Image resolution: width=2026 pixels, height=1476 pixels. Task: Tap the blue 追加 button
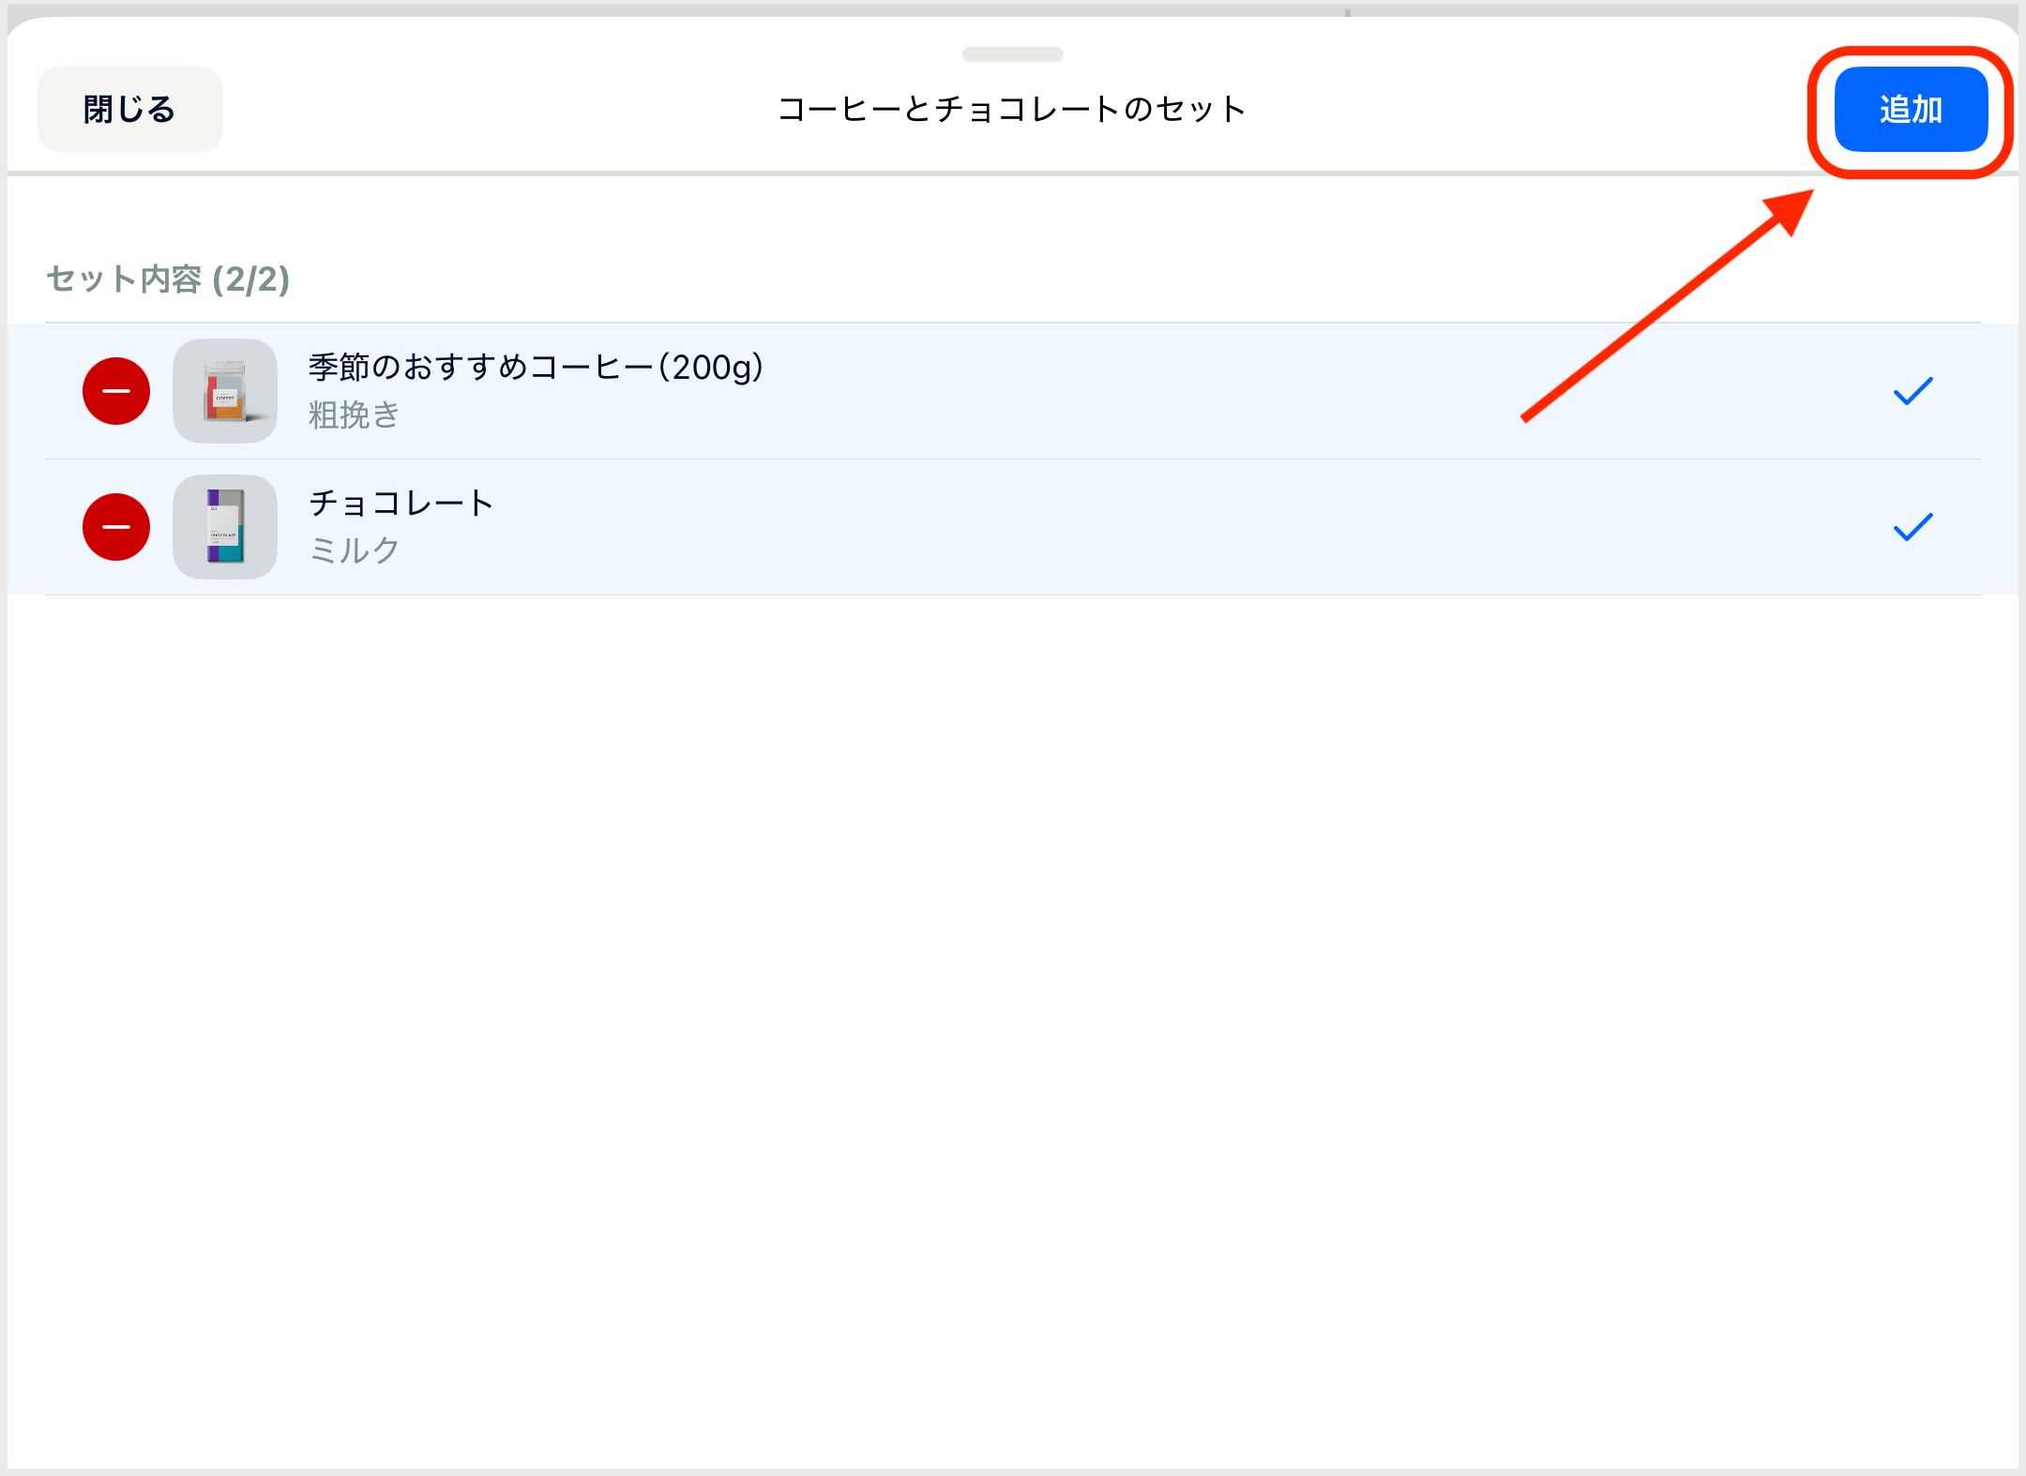click(x=1911, y=110)
